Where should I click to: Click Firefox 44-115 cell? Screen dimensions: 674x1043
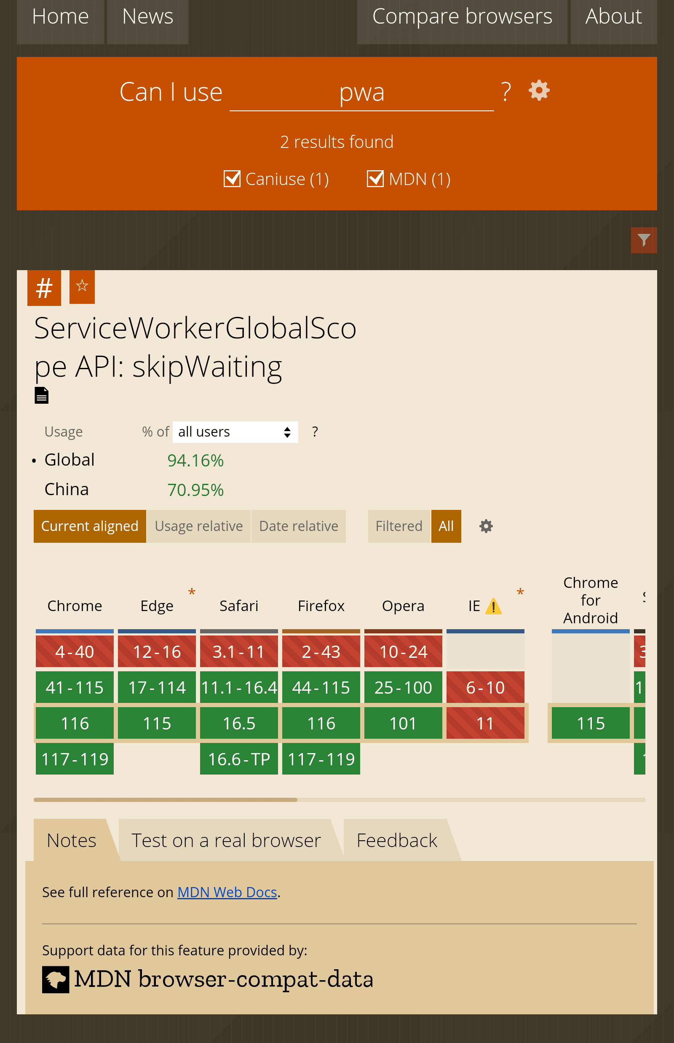point(321,687)
